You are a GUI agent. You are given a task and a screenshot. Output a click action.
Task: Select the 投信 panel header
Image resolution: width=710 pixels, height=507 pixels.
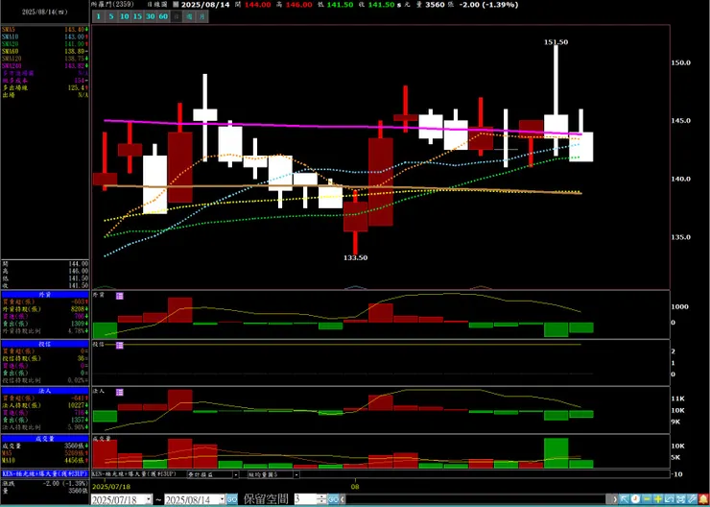(x=45, y=344)
